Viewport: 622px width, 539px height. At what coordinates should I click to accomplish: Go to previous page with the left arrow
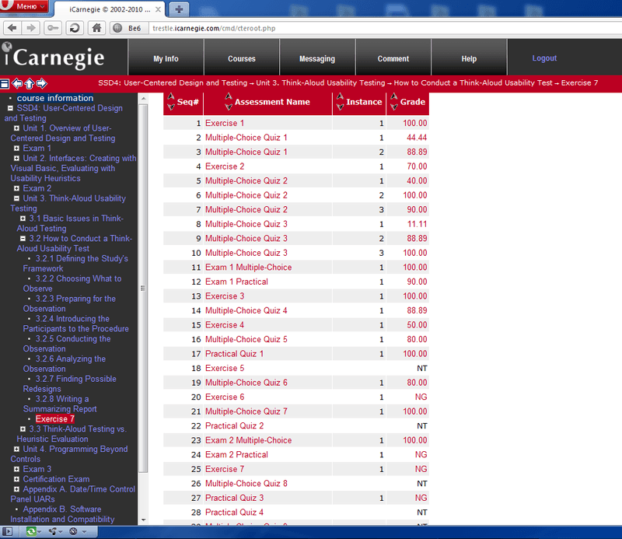tap(17, 83)
